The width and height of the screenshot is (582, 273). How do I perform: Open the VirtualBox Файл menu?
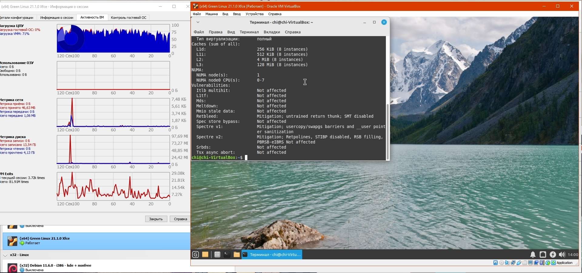tap(197, 14)
